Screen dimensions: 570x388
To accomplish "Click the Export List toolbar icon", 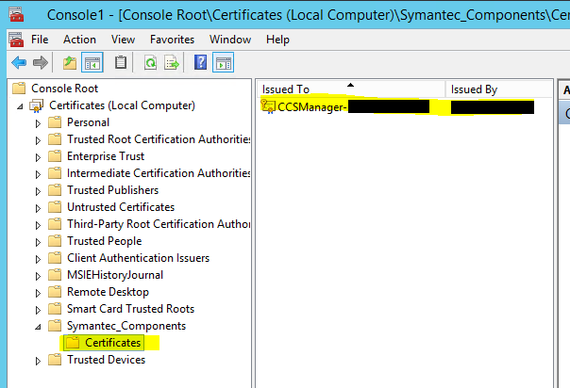I will click(x=172, y=63).
